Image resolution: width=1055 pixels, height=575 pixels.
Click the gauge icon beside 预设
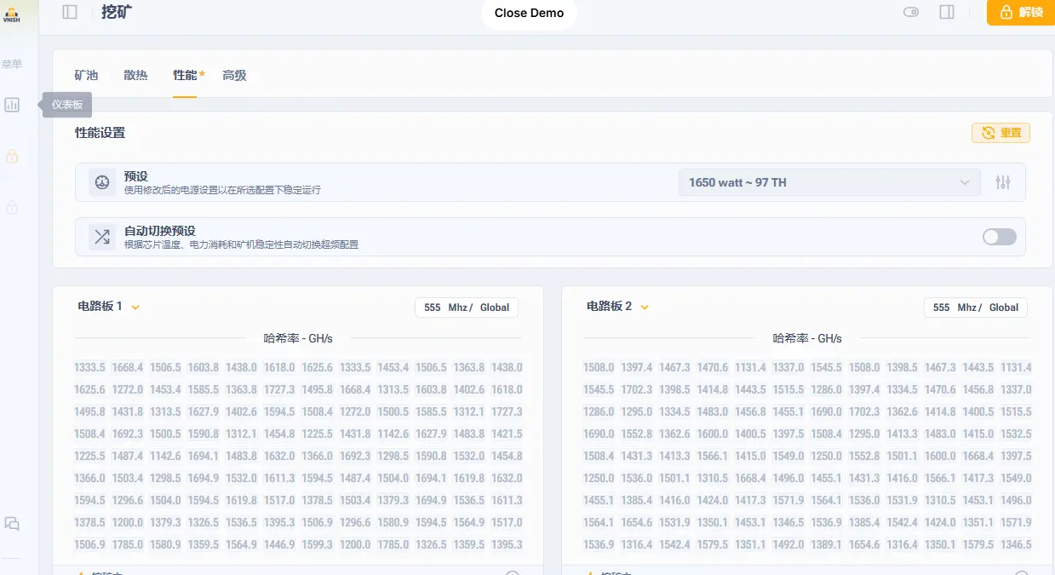tap(102, 182)
